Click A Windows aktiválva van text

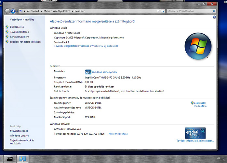pos(67,129)
